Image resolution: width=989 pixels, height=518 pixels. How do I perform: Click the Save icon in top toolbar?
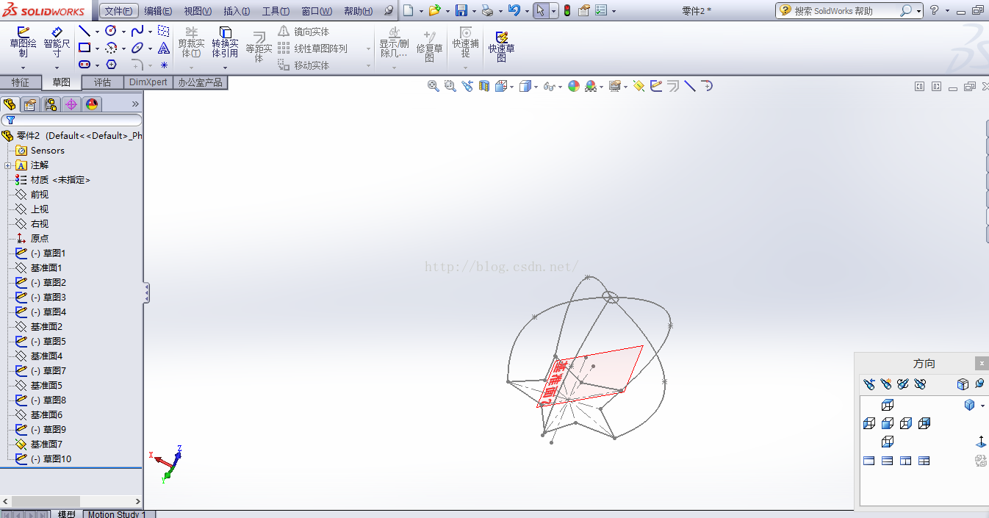pos(461,10)
